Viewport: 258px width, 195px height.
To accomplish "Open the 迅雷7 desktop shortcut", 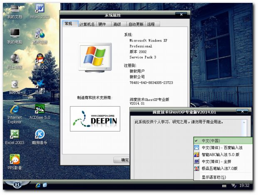I will tap(40, 84).
